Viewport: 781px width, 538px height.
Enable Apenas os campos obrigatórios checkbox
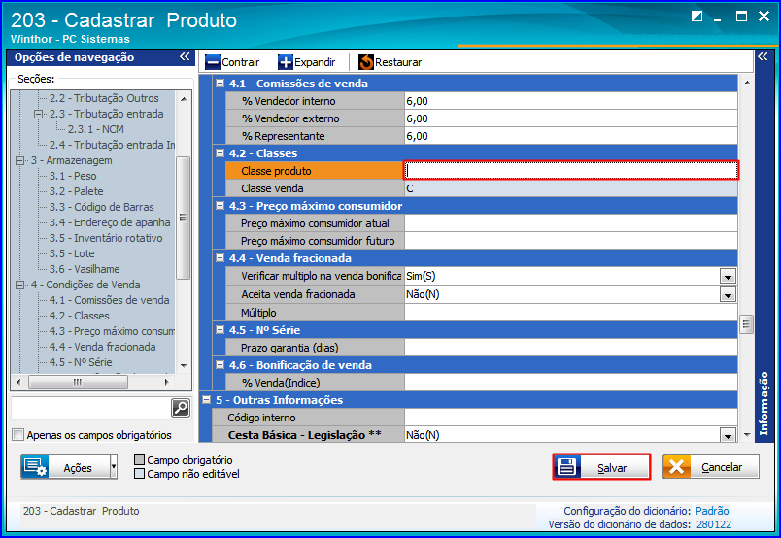(x=17, y=434)
